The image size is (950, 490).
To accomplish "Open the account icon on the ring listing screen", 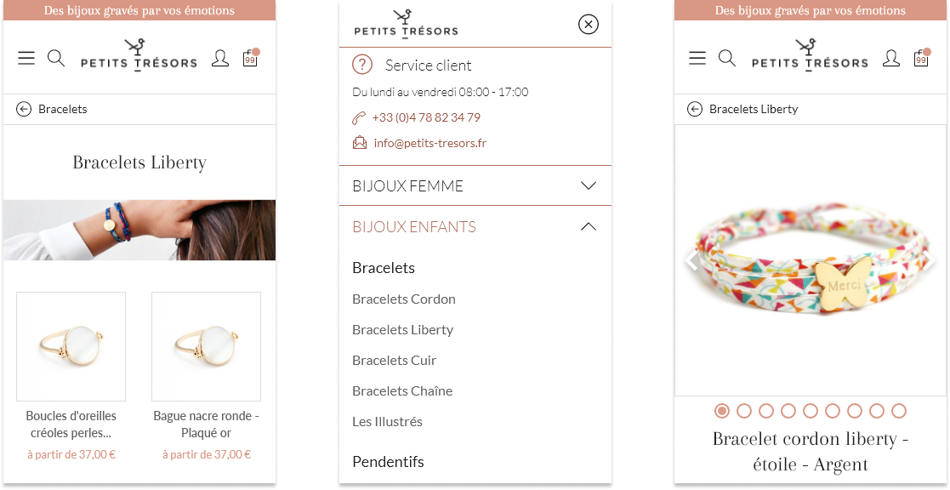I will point(220,58).
